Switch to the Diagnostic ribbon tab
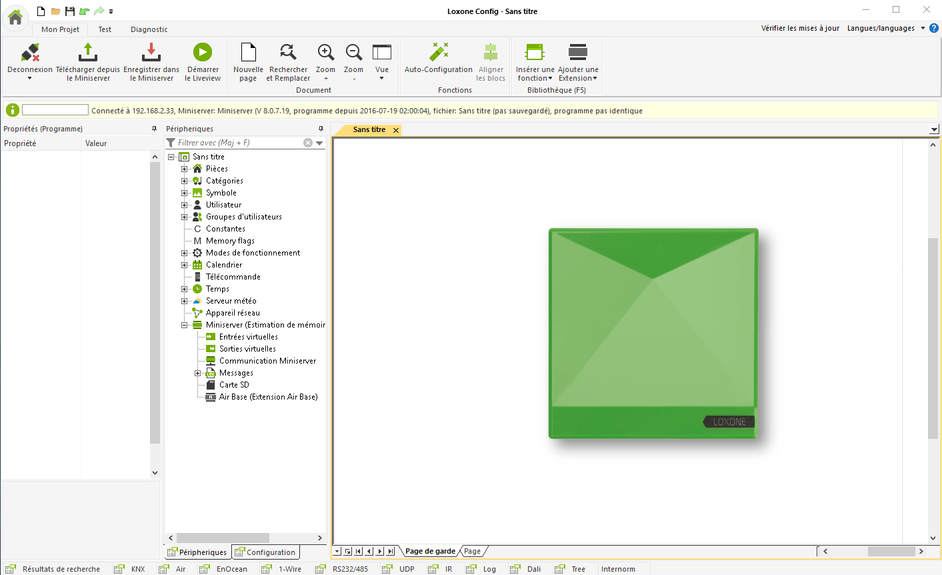Screen dimensions: 942x575 (x=149, y=29)
